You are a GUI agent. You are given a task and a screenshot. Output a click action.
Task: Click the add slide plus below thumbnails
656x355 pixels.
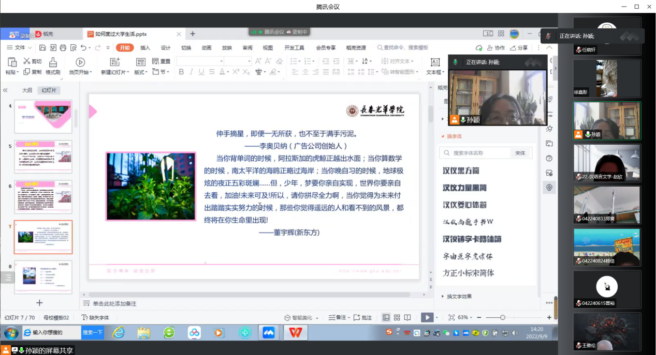[39, 303]
